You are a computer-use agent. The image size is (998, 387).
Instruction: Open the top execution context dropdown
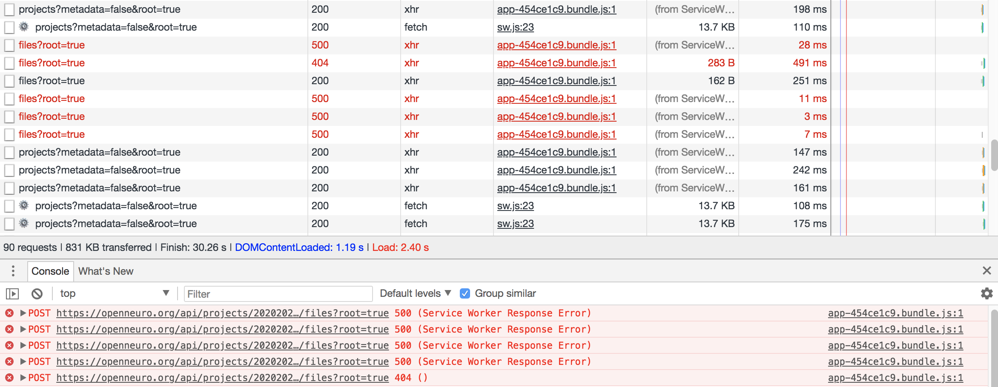tap(114, 293)
